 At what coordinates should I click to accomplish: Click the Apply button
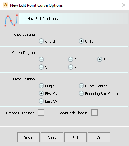(52, 137)
